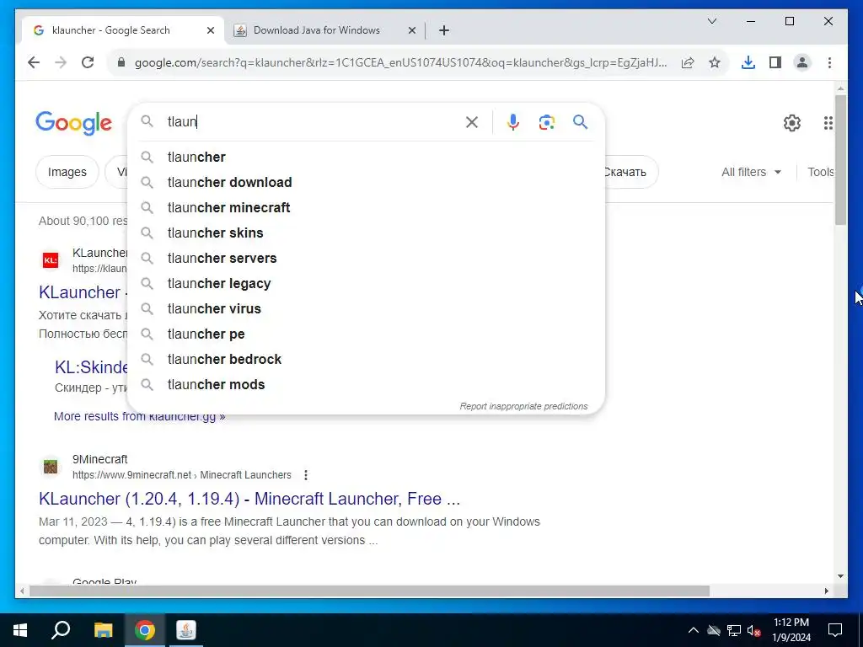The height and width of the screenshot is (647, 863).
Task: Click the address bar URL
Action: point(400,62)
